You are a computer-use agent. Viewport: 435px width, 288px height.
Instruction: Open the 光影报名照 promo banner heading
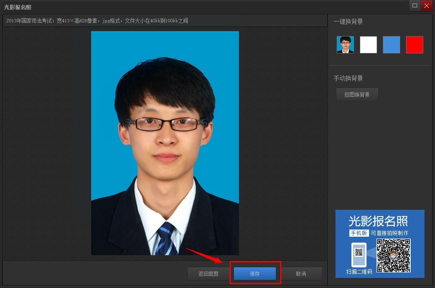point(378,221)
